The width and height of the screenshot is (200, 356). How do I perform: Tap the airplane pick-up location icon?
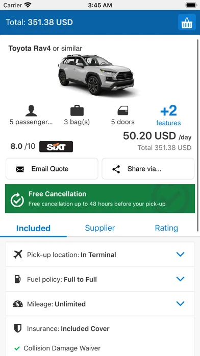click(x=18, y=255)
